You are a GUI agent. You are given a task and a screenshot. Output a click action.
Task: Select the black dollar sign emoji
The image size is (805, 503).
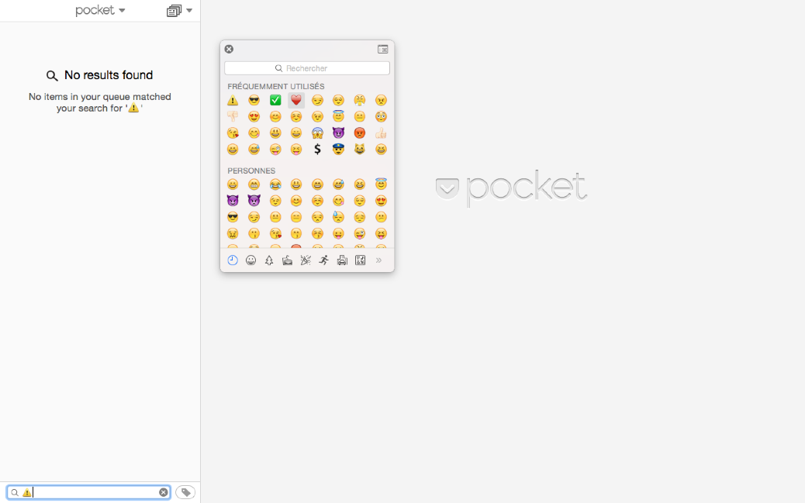317,150
